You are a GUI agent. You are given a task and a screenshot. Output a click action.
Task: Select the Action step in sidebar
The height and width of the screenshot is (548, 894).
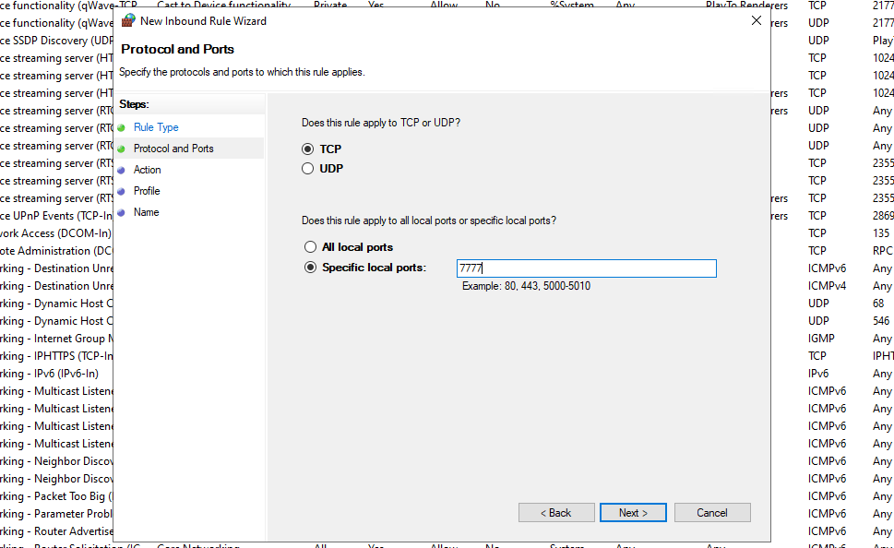coord(147,170)
